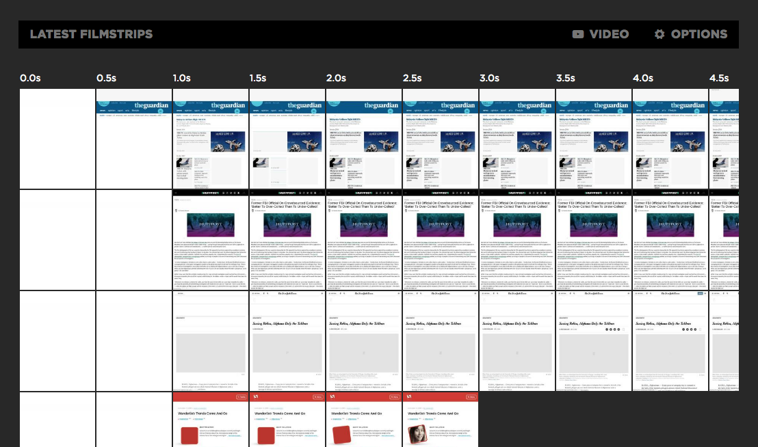758x447 pixels.
Task: Select the 3.5s time marker
Action: pos(566,78)
